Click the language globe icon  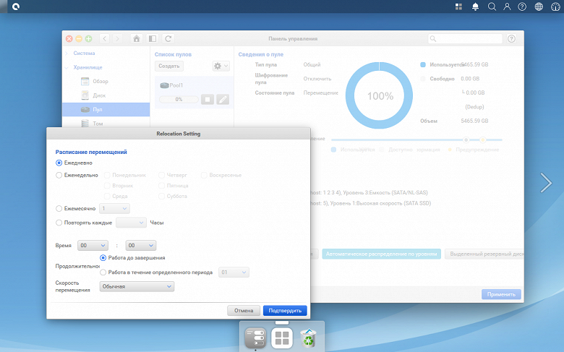tap(539, 7)
